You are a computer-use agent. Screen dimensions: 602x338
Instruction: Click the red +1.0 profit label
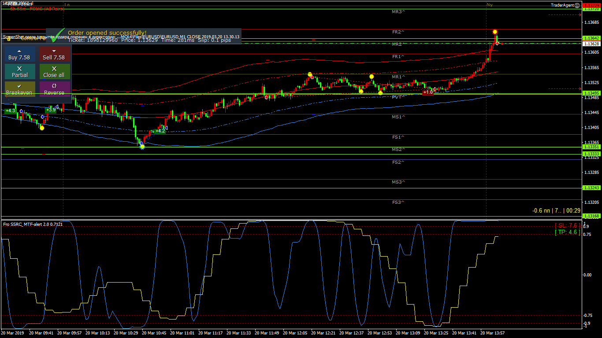(428, 92)
